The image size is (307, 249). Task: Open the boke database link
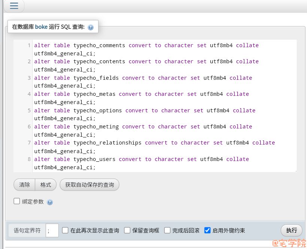(41, 27)
